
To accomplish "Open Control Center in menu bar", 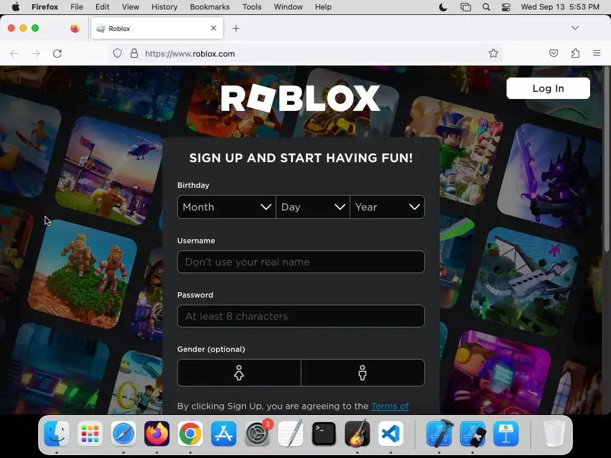I will point(506,7).
